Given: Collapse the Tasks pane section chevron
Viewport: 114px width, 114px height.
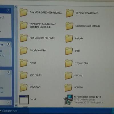Looking at the screenshot, I should pos(9,44).
